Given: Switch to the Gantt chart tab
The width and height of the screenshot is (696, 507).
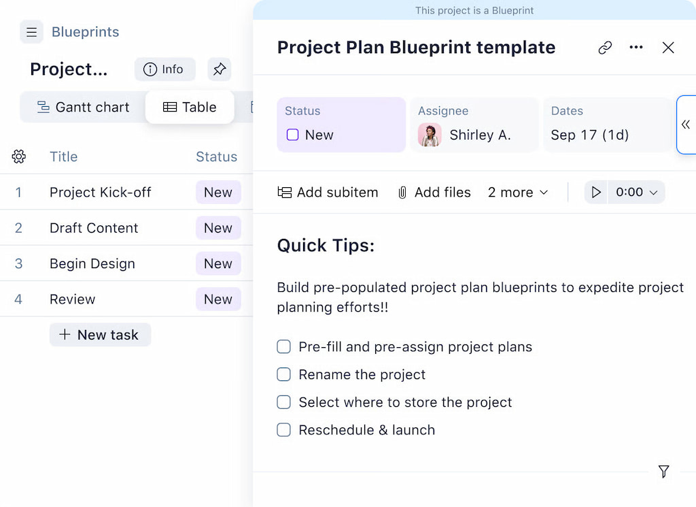Looking at the screenshot, I should pyautogui.click(x=83, y=107).
